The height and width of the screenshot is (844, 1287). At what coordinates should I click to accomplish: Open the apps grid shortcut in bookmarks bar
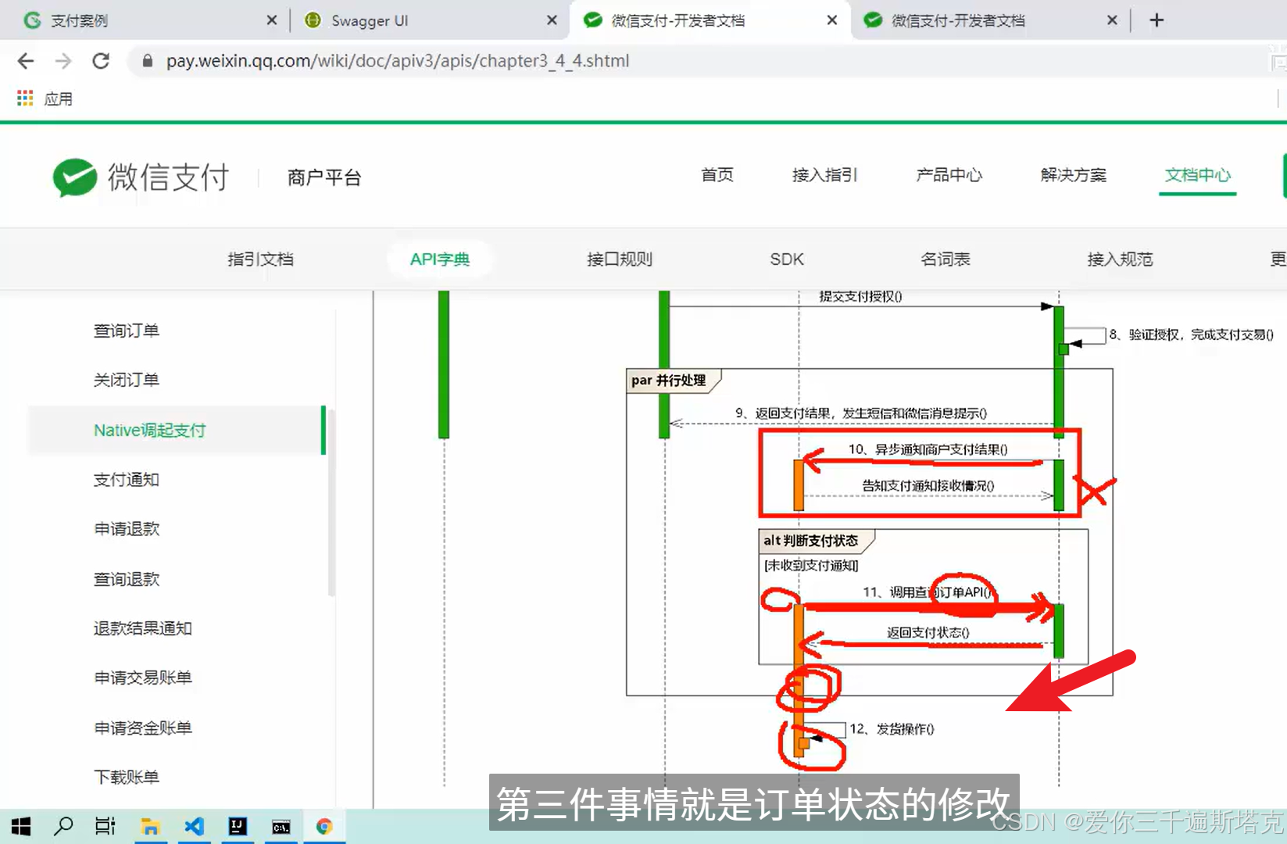(25, 98)
